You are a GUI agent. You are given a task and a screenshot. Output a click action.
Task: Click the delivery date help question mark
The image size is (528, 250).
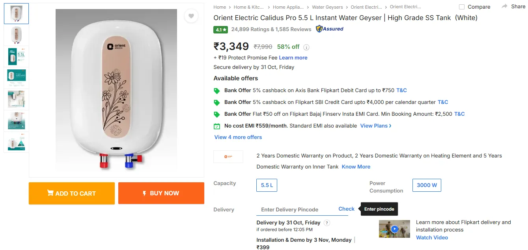[327, 223]
